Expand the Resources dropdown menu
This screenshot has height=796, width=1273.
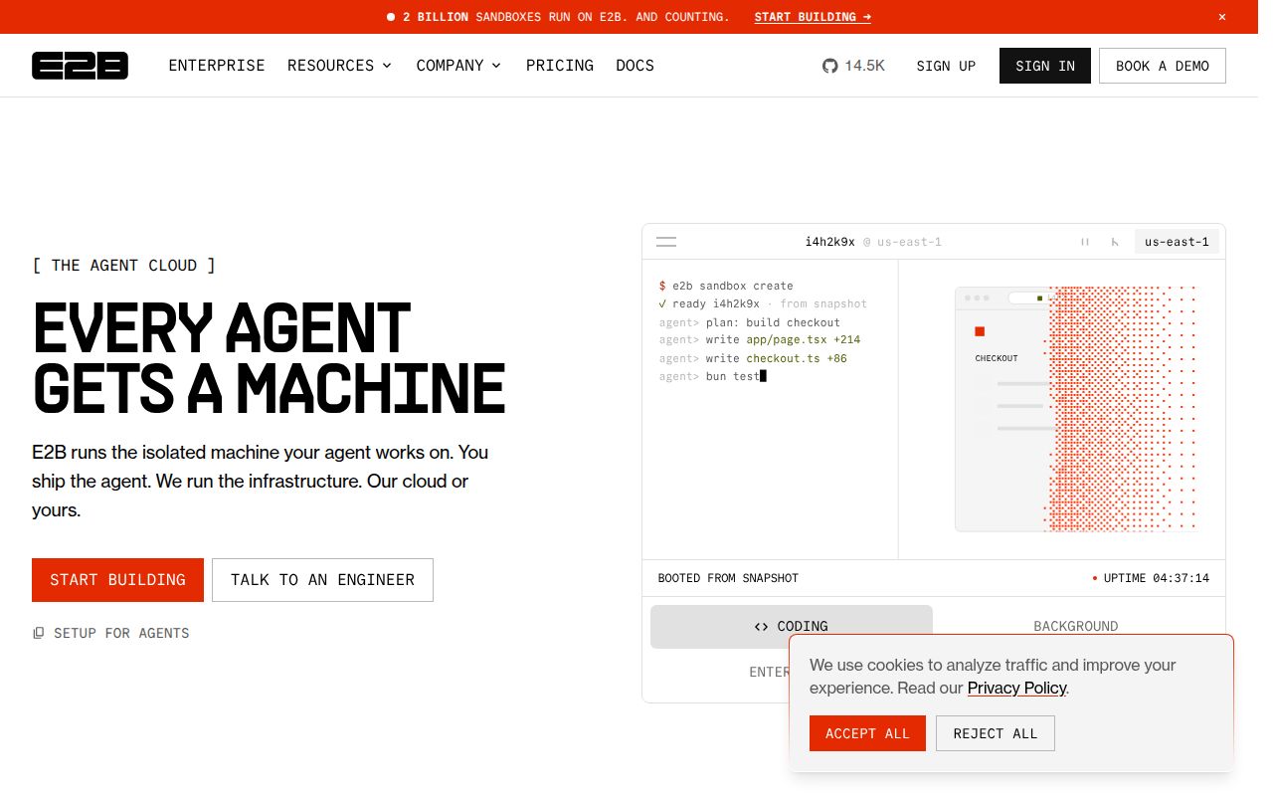click(x=339, y=66)
